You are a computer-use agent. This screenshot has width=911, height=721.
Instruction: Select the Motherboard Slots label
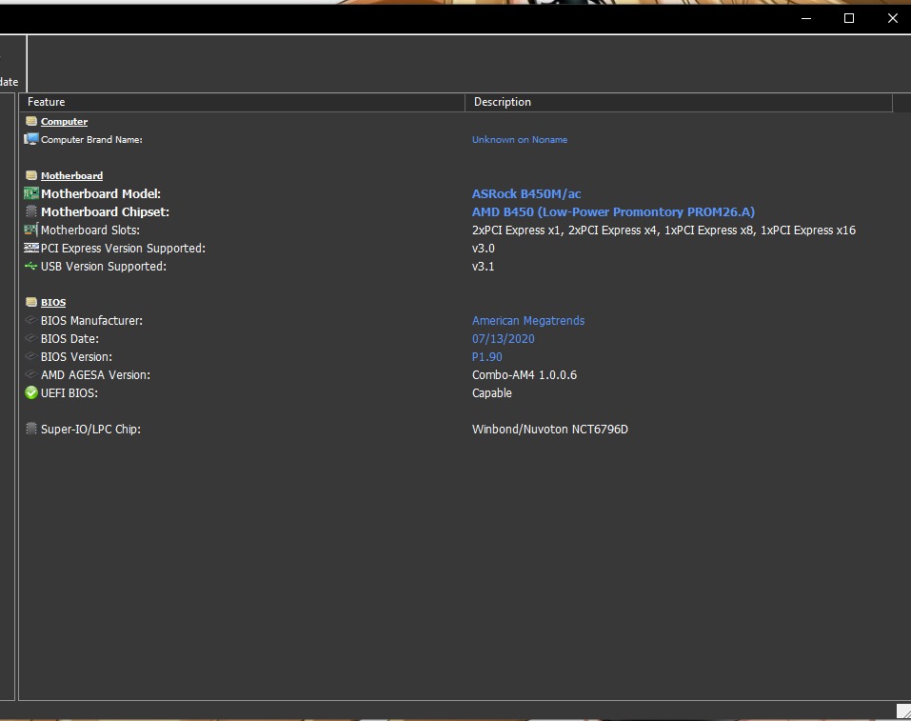coord(90,230)
